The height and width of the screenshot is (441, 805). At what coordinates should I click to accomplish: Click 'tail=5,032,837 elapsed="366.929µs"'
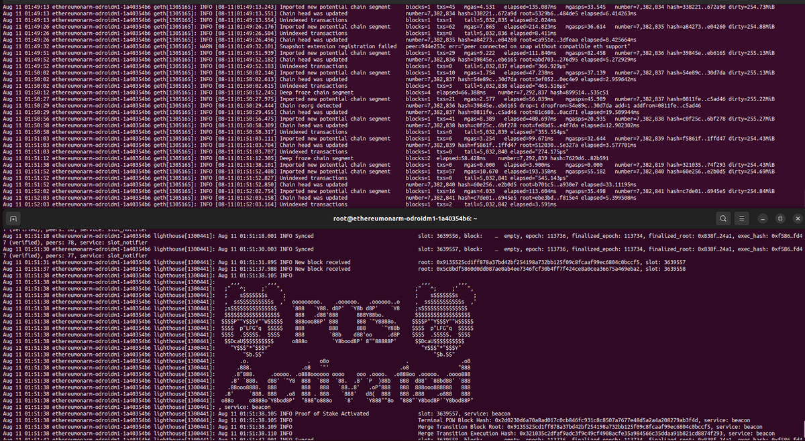click(x=515, y=66)
